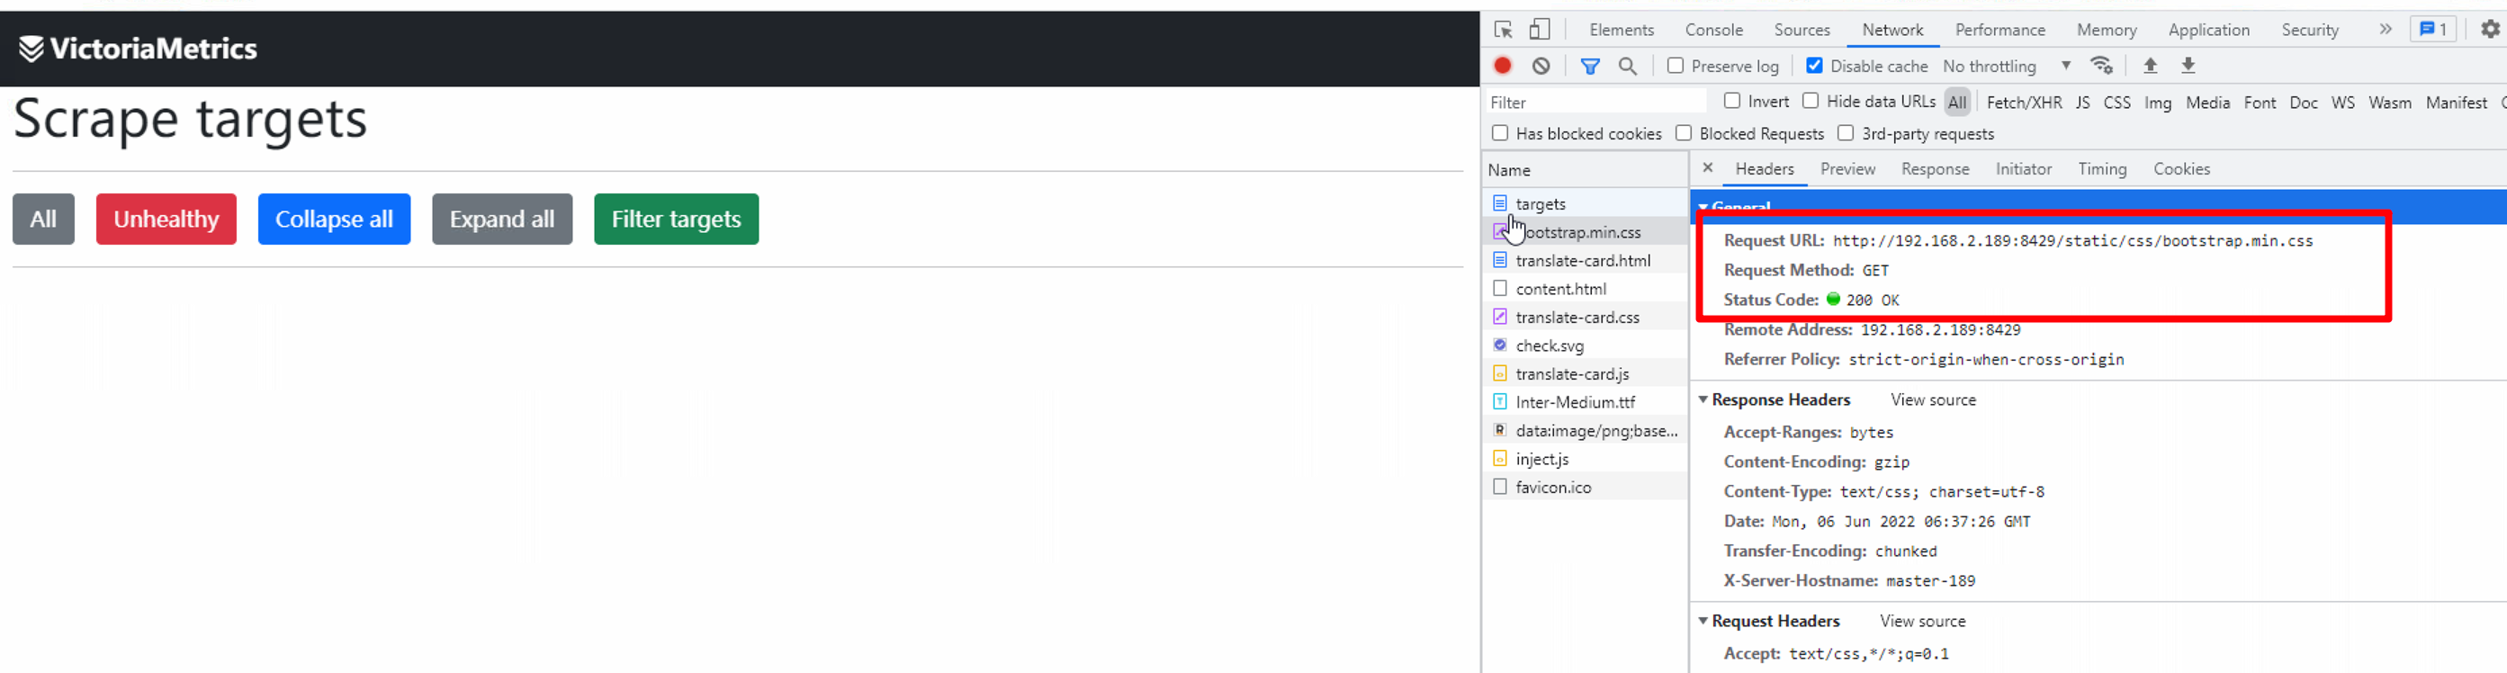Click the Collapse all button
The height and width of the screenshot is (673, 2507).
pyautogui.click(x=334, y=219)
